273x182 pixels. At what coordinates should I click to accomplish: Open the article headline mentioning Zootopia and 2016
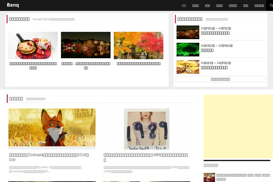(49, 157)
